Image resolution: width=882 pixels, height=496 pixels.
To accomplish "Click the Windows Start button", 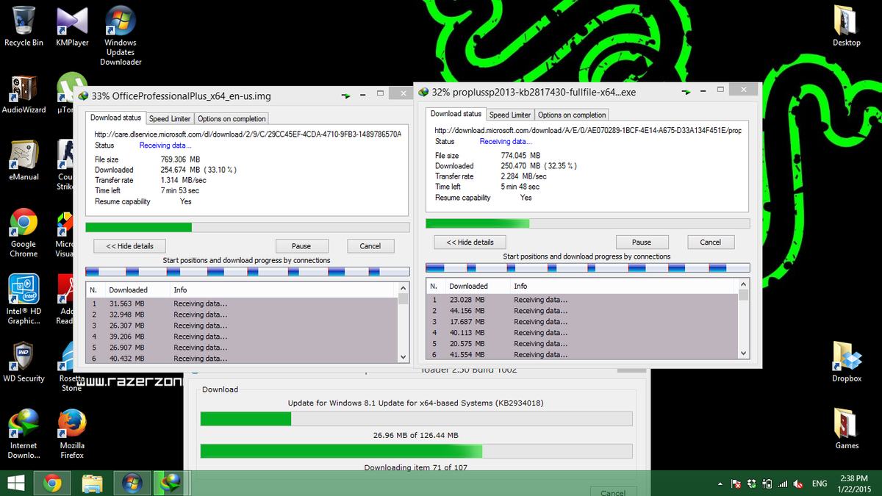I will click(15, 483).
